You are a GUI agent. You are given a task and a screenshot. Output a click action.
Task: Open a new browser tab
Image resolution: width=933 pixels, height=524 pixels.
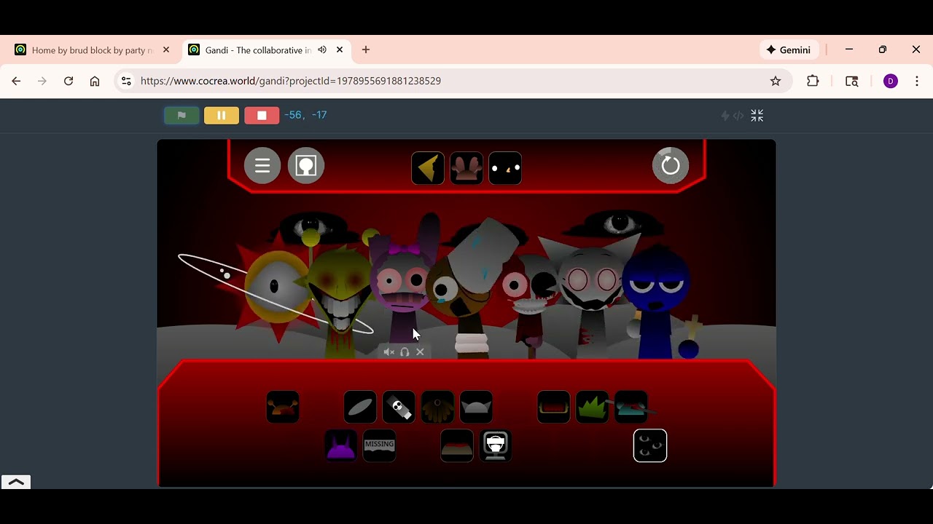pyautogui.click(x=366, y=50)
